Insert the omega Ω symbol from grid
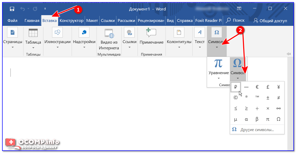 coord(278,119)
